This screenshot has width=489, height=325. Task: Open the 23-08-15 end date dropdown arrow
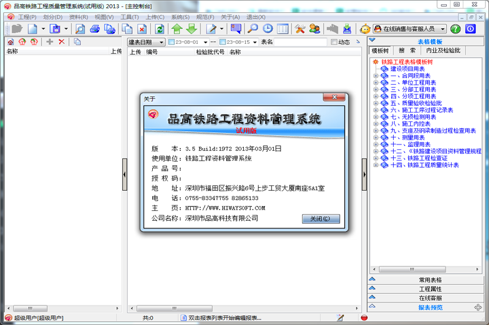255,42
